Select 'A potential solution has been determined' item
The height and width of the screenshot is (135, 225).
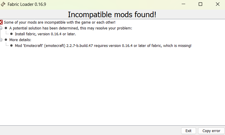pyautogui.click(x=71, y=28)
